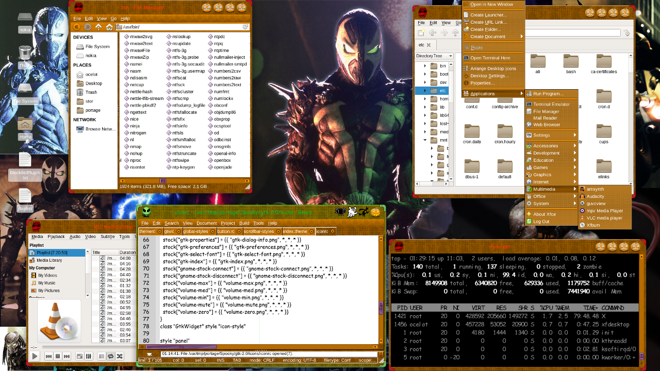Launch Audacity from Multimedia submenu
660x371 pixels.
[605, 196]
